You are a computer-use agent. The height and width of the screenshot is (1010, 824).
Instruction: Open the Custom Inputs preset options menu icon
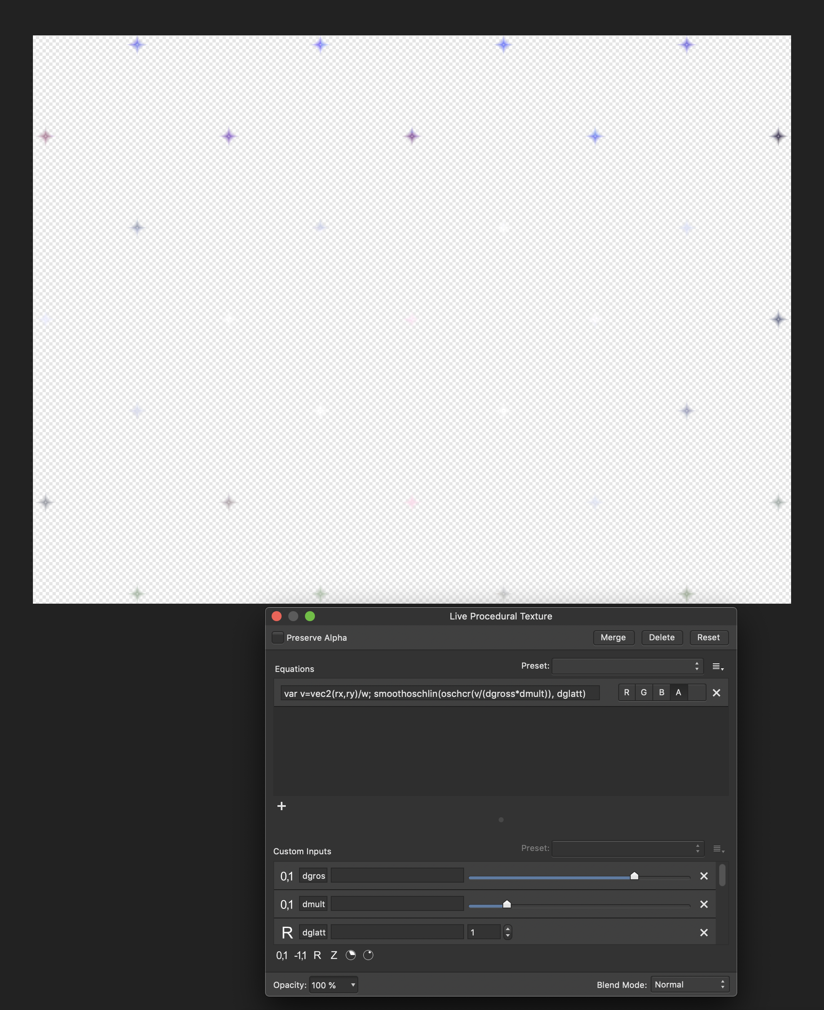point(718,849)
